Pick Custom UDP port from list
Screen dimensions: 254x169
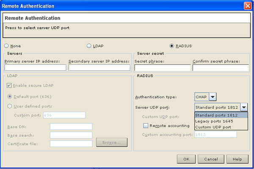(x=221, y=127)
